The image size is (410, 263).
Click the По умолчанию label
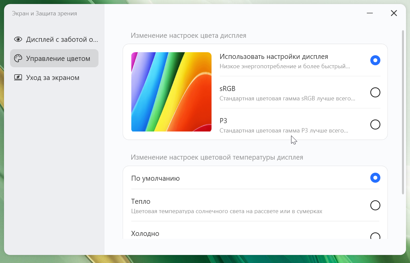155,178
